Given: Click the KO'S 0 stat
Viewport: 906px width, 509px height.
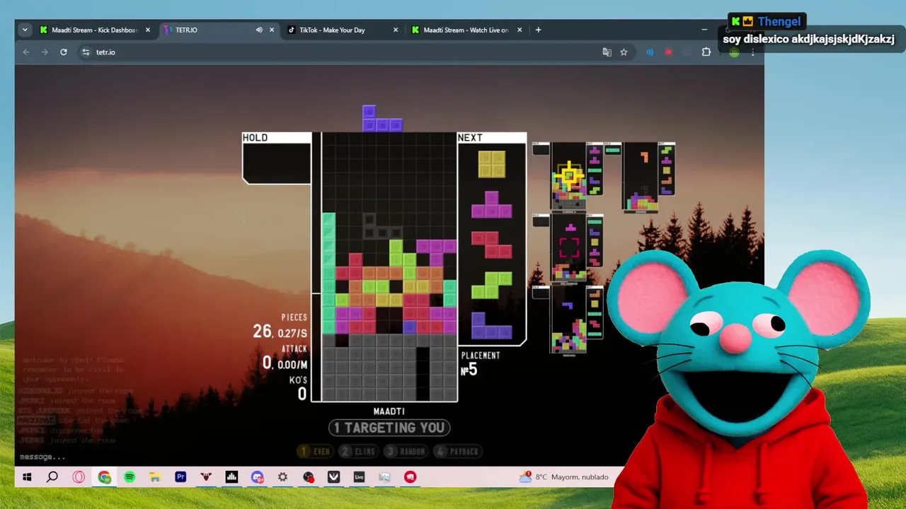Looking at the screenshot, I should (298, 389).
